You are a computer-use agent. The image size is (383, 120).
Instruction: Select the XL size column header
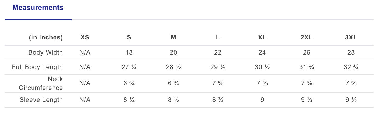point(262,37)
